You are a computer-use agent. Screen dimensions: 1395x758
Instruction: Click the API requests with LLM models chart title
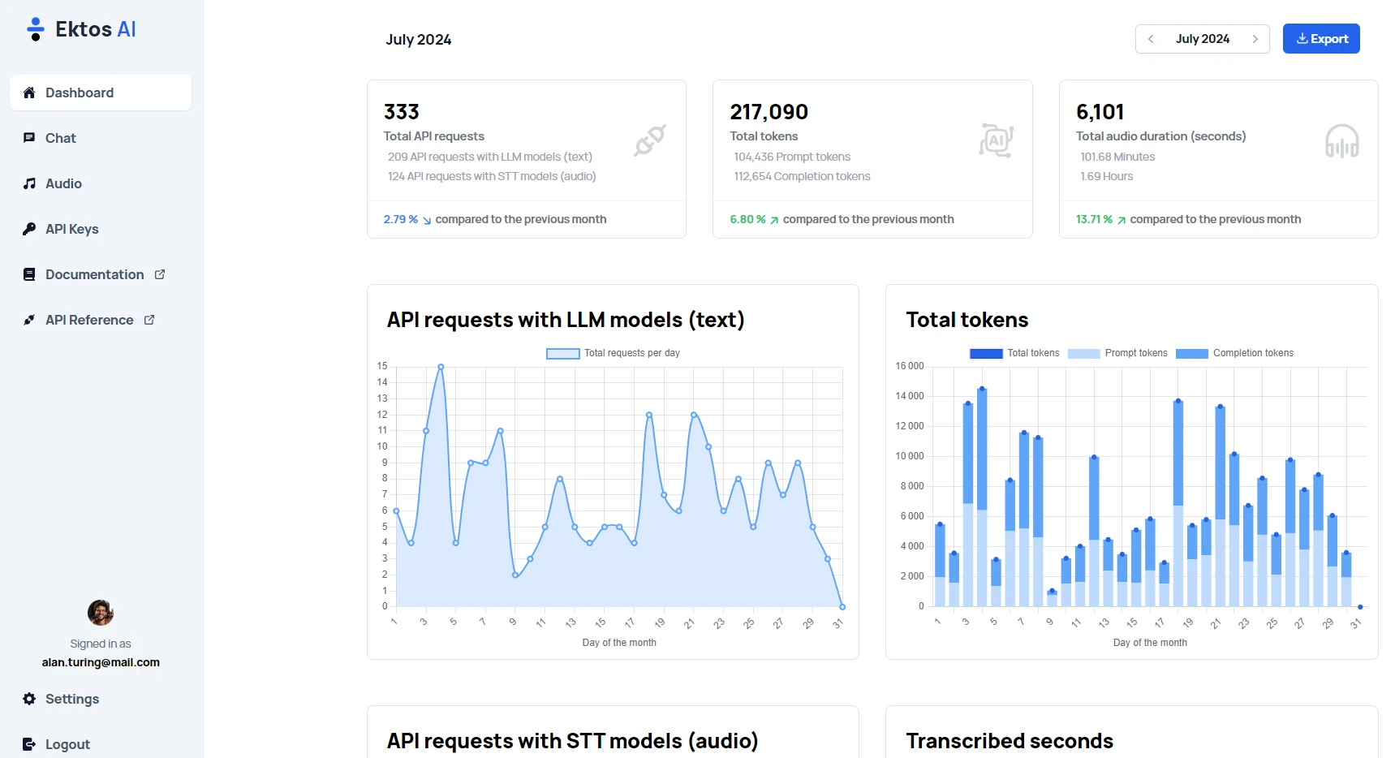pos(566,320)
